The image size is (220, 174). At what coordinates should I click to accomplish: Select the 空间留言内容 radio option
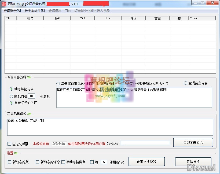click(185, 83)
